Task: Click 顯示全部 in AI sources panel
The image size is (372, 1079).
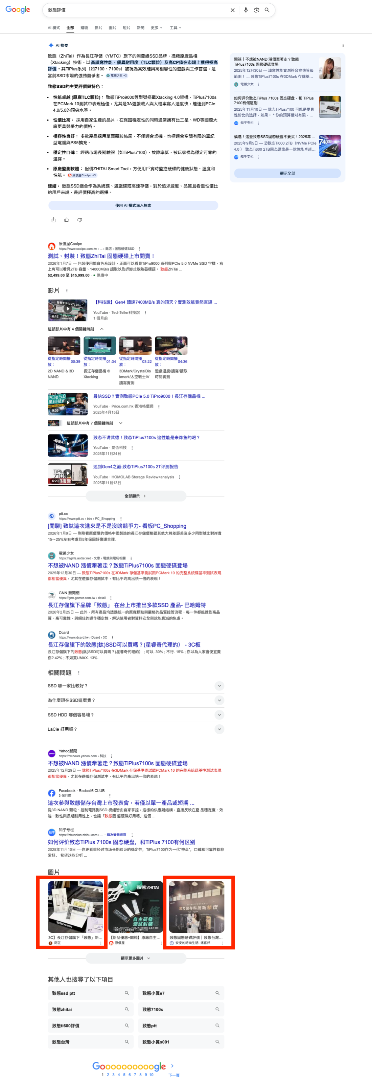Action: [x=287, y=173]
